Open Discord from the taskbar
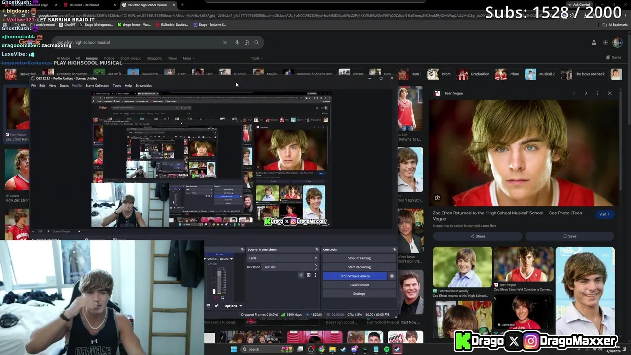 click(354, 349)
